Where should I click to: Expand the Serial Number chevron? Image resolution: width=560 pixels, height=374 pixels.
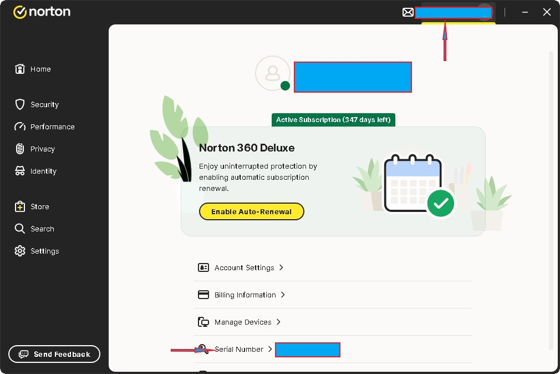(x=270, y=349)
